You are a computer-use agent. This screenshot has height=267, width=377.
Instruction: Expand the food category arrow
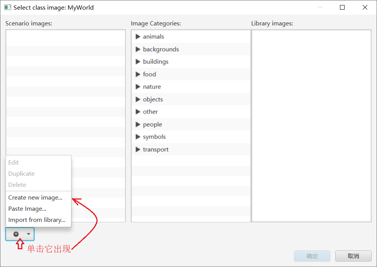click(x=138, y=74)
